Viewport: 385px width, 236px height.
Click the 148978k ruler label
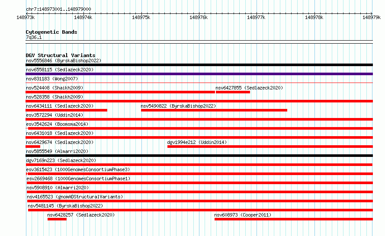click(314, 17)
